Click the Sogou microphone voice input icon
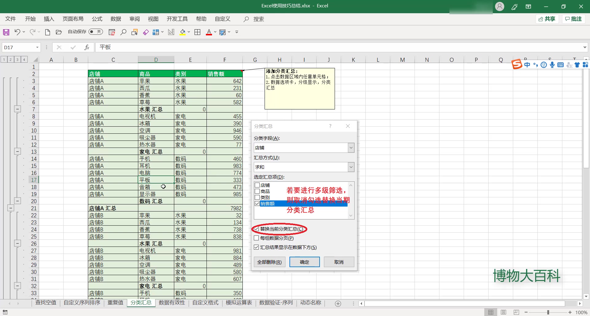This screenshot has height=316, width=590. tap(552, 65)
